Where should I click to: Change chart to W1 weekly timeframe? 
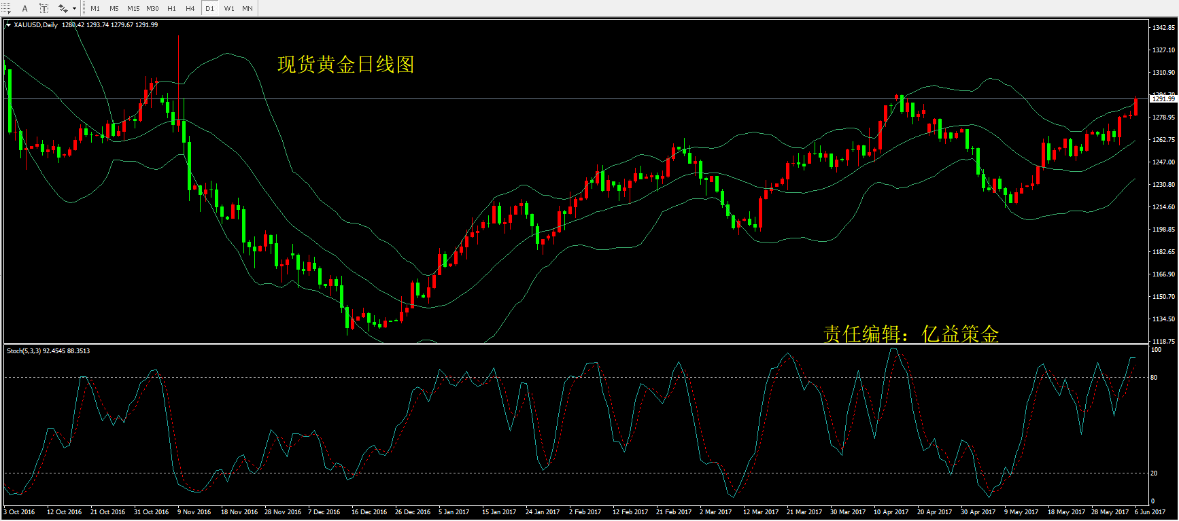click(229, 8)
